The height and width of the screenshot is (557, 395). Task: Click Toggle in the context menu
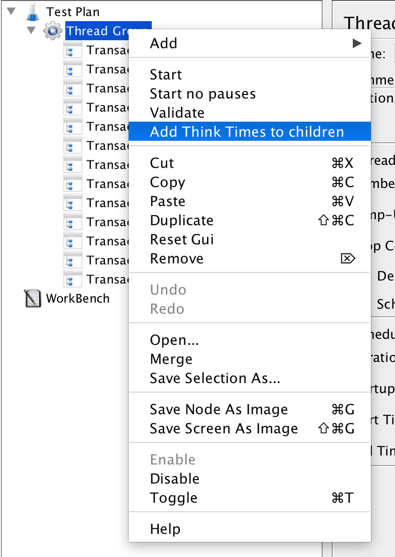coord(173,498)
